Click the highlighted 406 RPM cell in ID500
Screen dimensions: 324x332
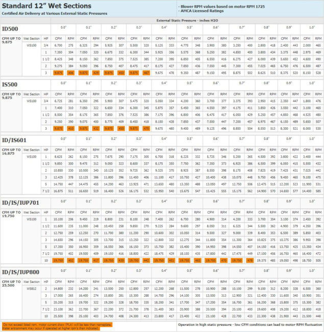[70, 73]
